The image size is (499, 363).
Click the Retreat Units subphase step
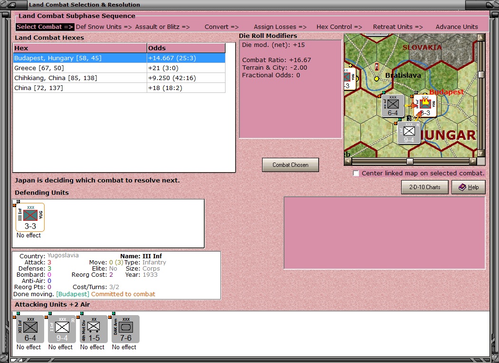pyautogui.click(x=398, y=27)
